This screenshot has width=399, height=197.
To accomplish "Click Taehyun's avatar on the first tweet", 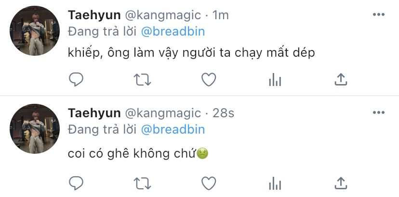I will click(34, 31).
